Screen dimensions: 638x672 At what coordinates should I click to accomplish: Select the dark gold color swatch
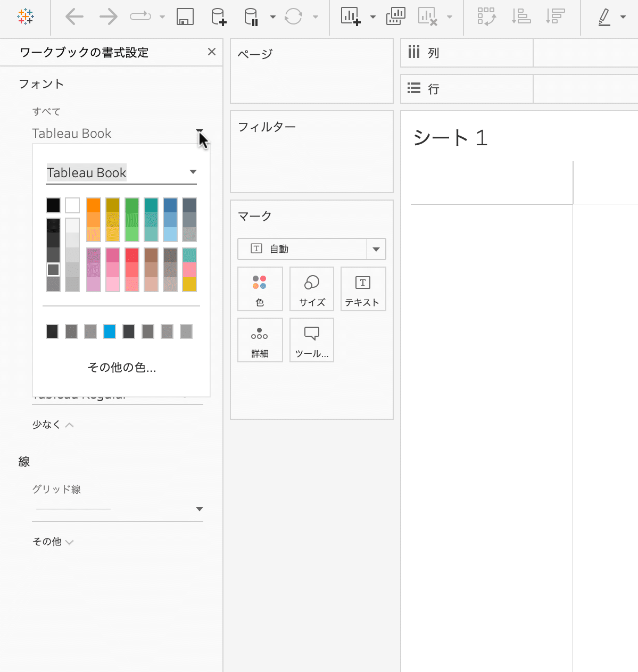113,205
